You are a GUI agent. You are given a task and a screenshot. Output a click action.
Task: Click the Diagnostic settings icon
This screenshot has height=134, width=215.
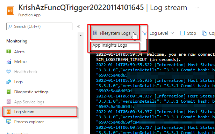pyautogui.click(x=9, y=92)
